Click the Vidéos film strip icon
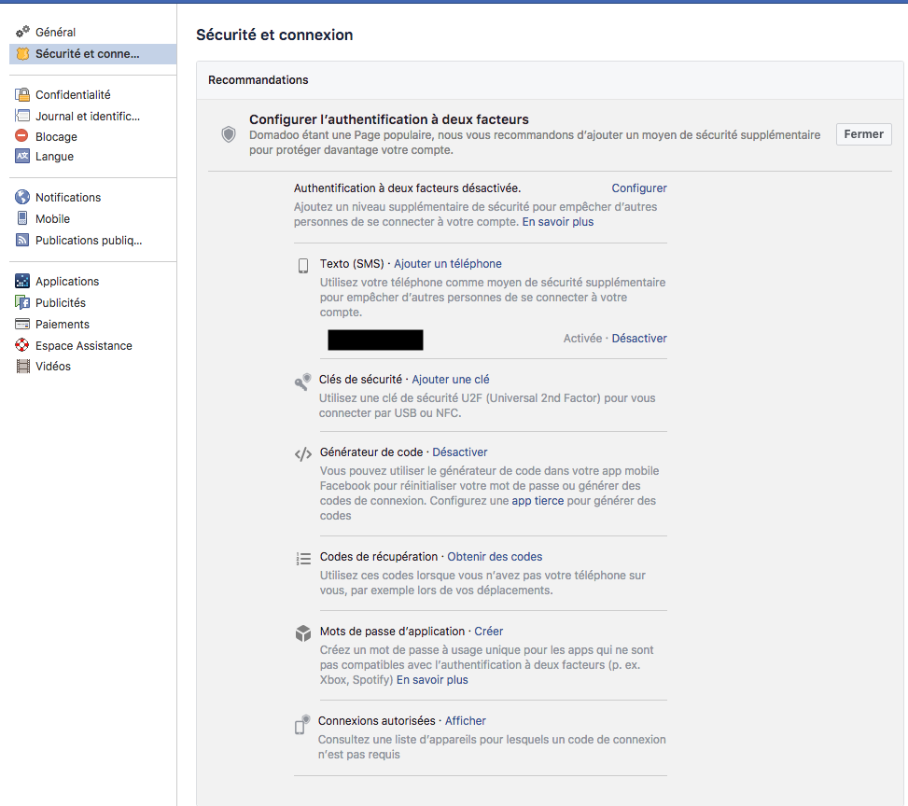The width and height of the screenshot is (908, 806). pyautogui.click(x=22, y=366)
